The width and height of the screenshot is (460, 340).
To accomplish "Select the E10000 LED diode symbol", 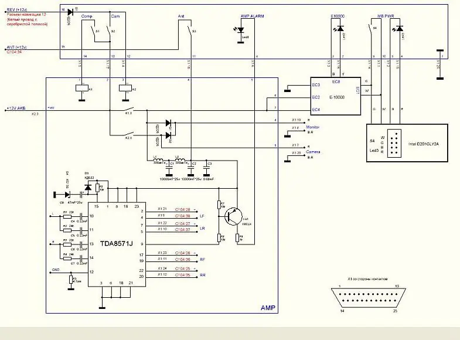I will click(340, 29).
